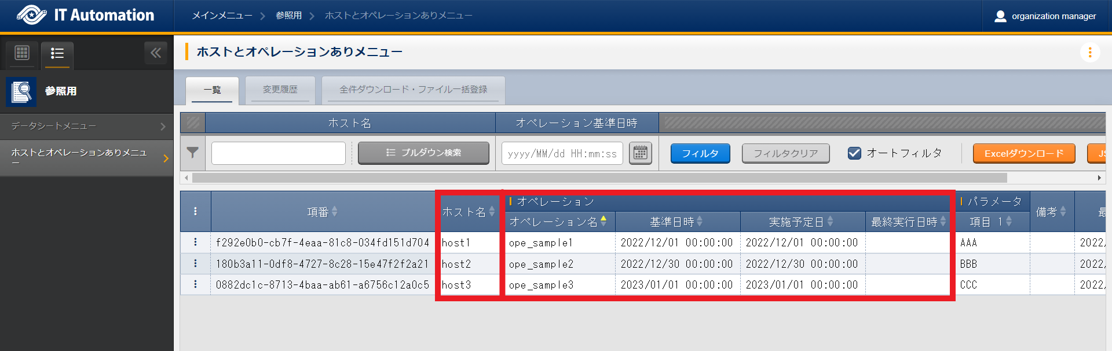Open プルダウン検索 for host name
Screen dimensions: 1112x351
(x=423, y=153)
